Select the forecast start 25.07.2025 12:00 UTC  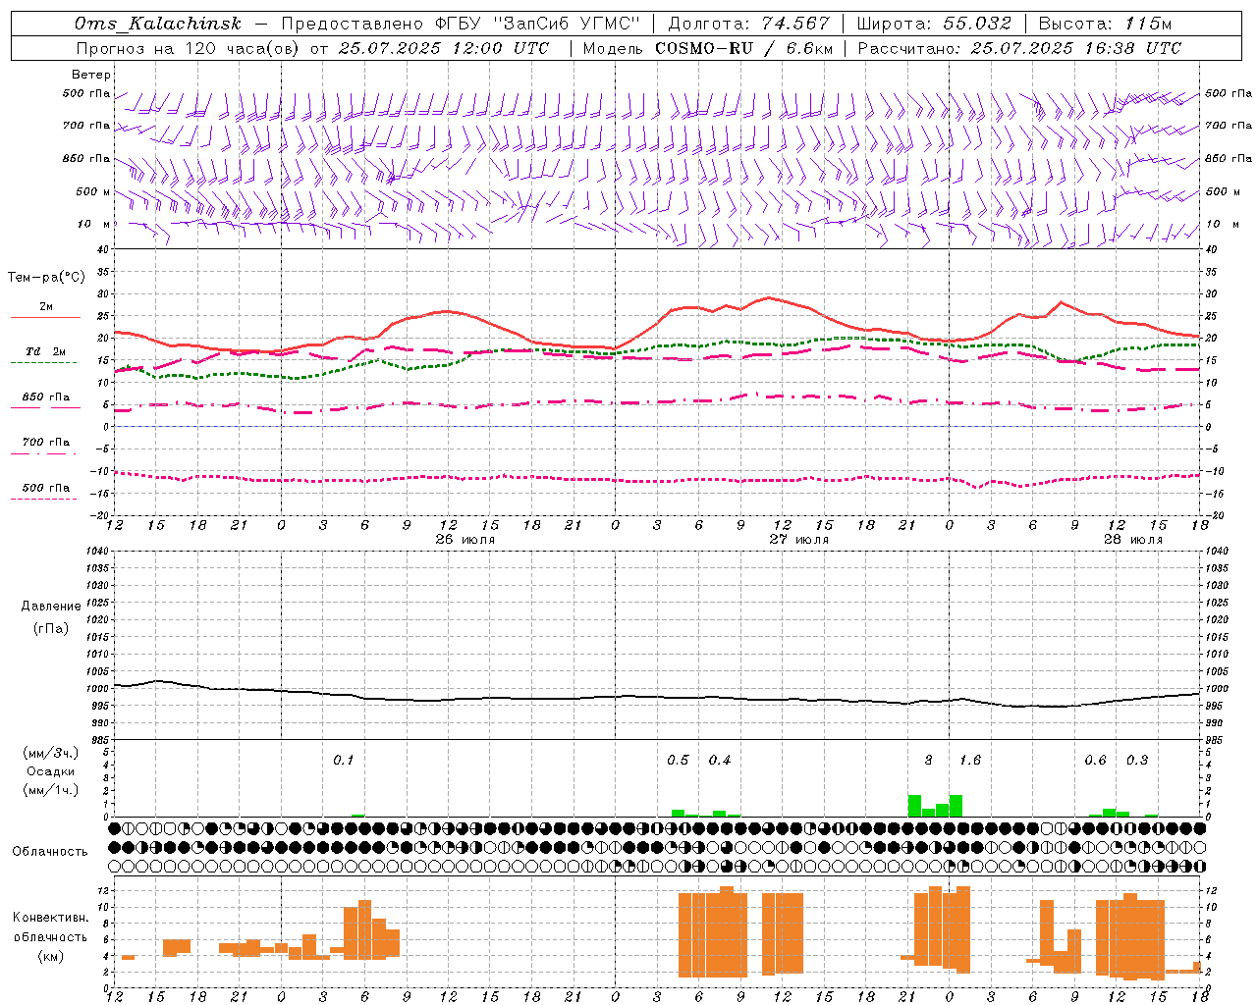pyautogui.click(x=443, y=48)
